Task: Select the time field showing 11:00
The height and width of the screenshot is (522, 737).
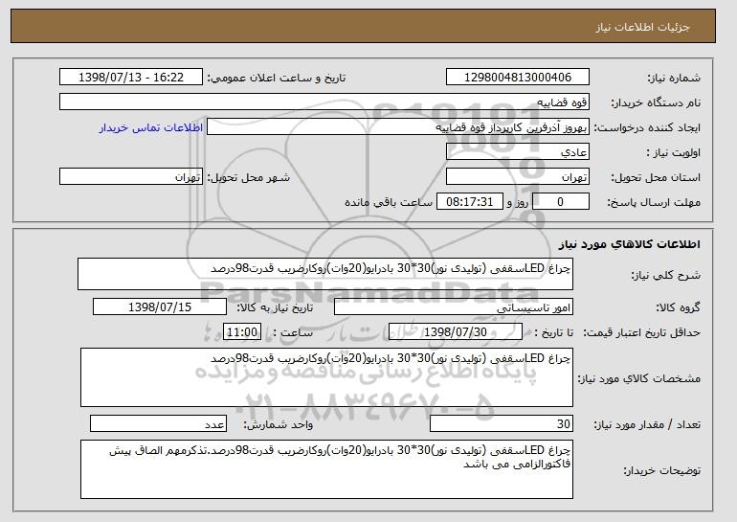Action: tap(242, 332)
